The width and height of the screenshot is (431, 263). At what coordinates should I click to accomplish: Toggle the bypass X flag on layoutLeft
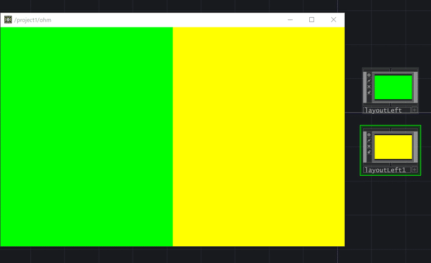pos(369,86)
